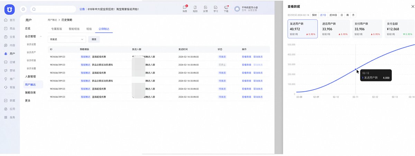
Task: Select 近30日 time range in data panel
Action: 333,15
